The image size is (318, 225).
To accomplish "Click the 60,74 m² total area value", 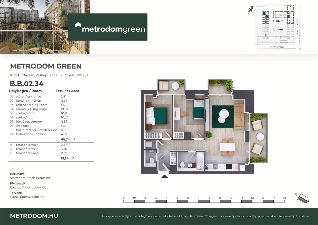I will (x=67, y=139).
